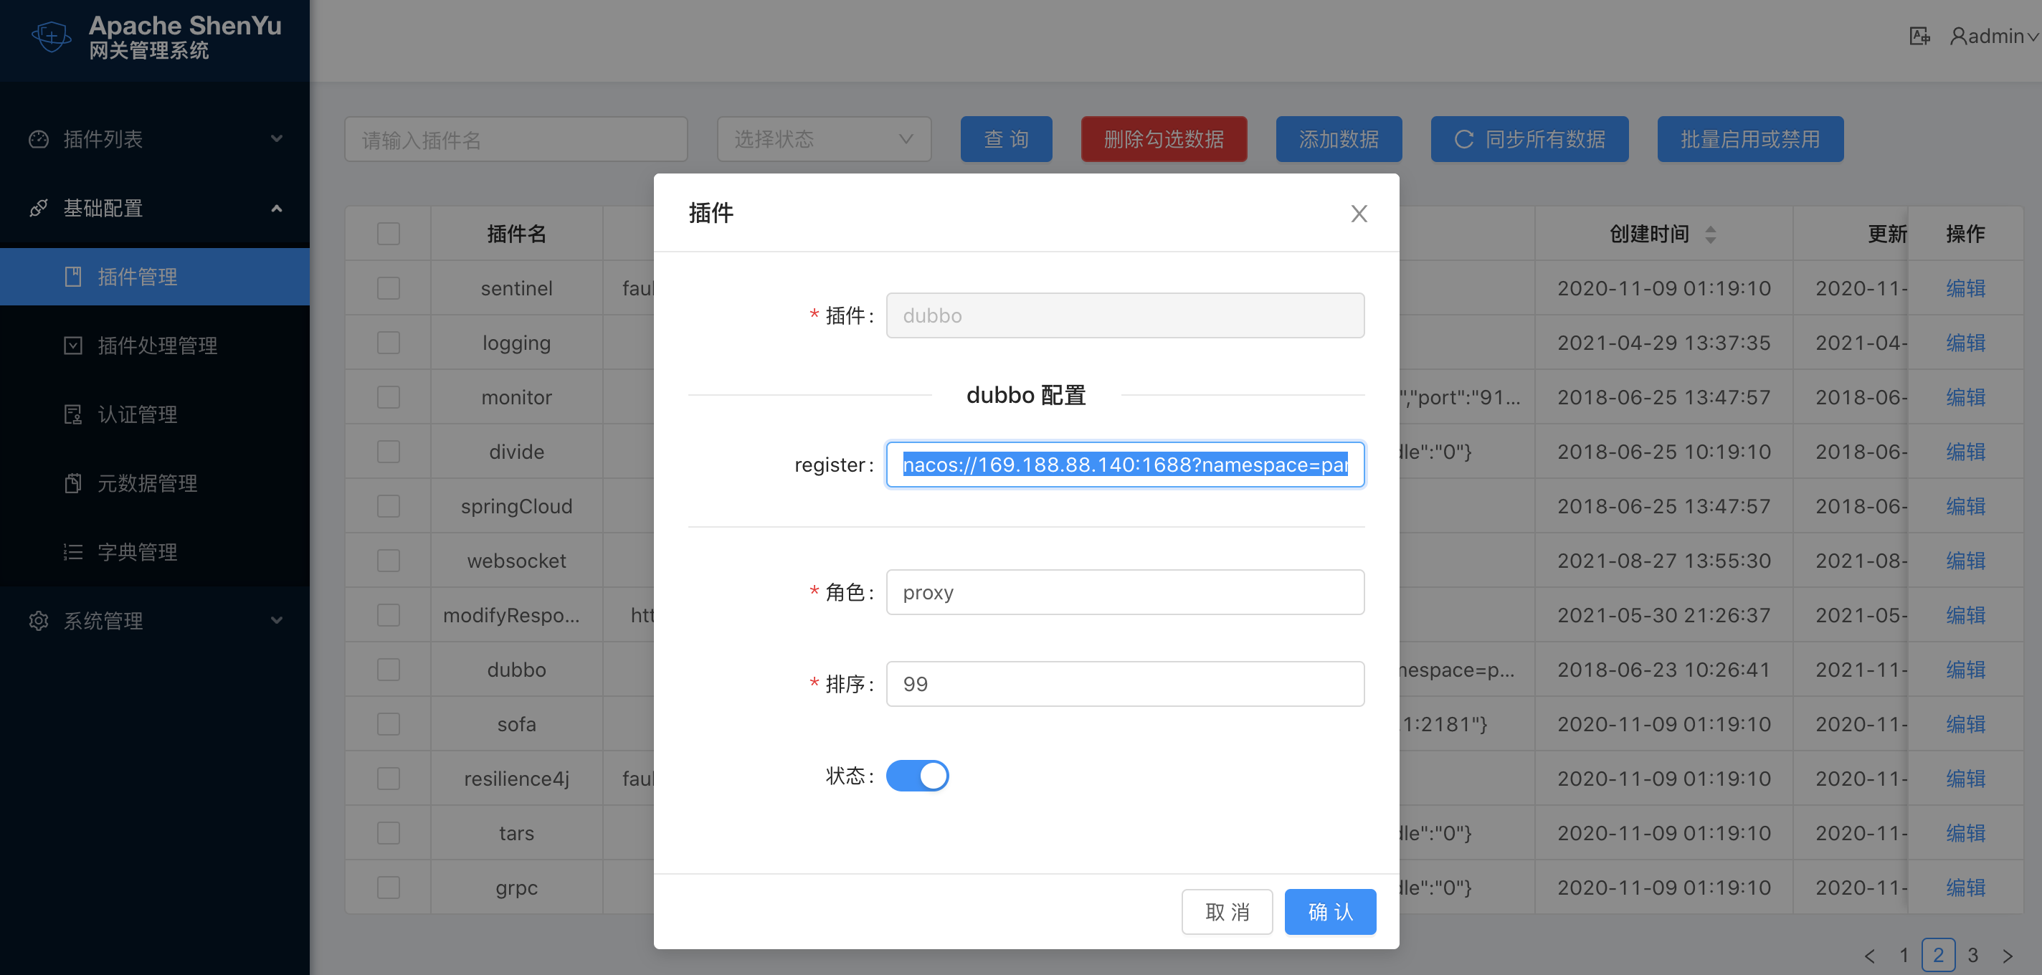This screenshot has width=2042, height=975.
Task: Click into the 角色 input field
Action: coord(1125,592)
